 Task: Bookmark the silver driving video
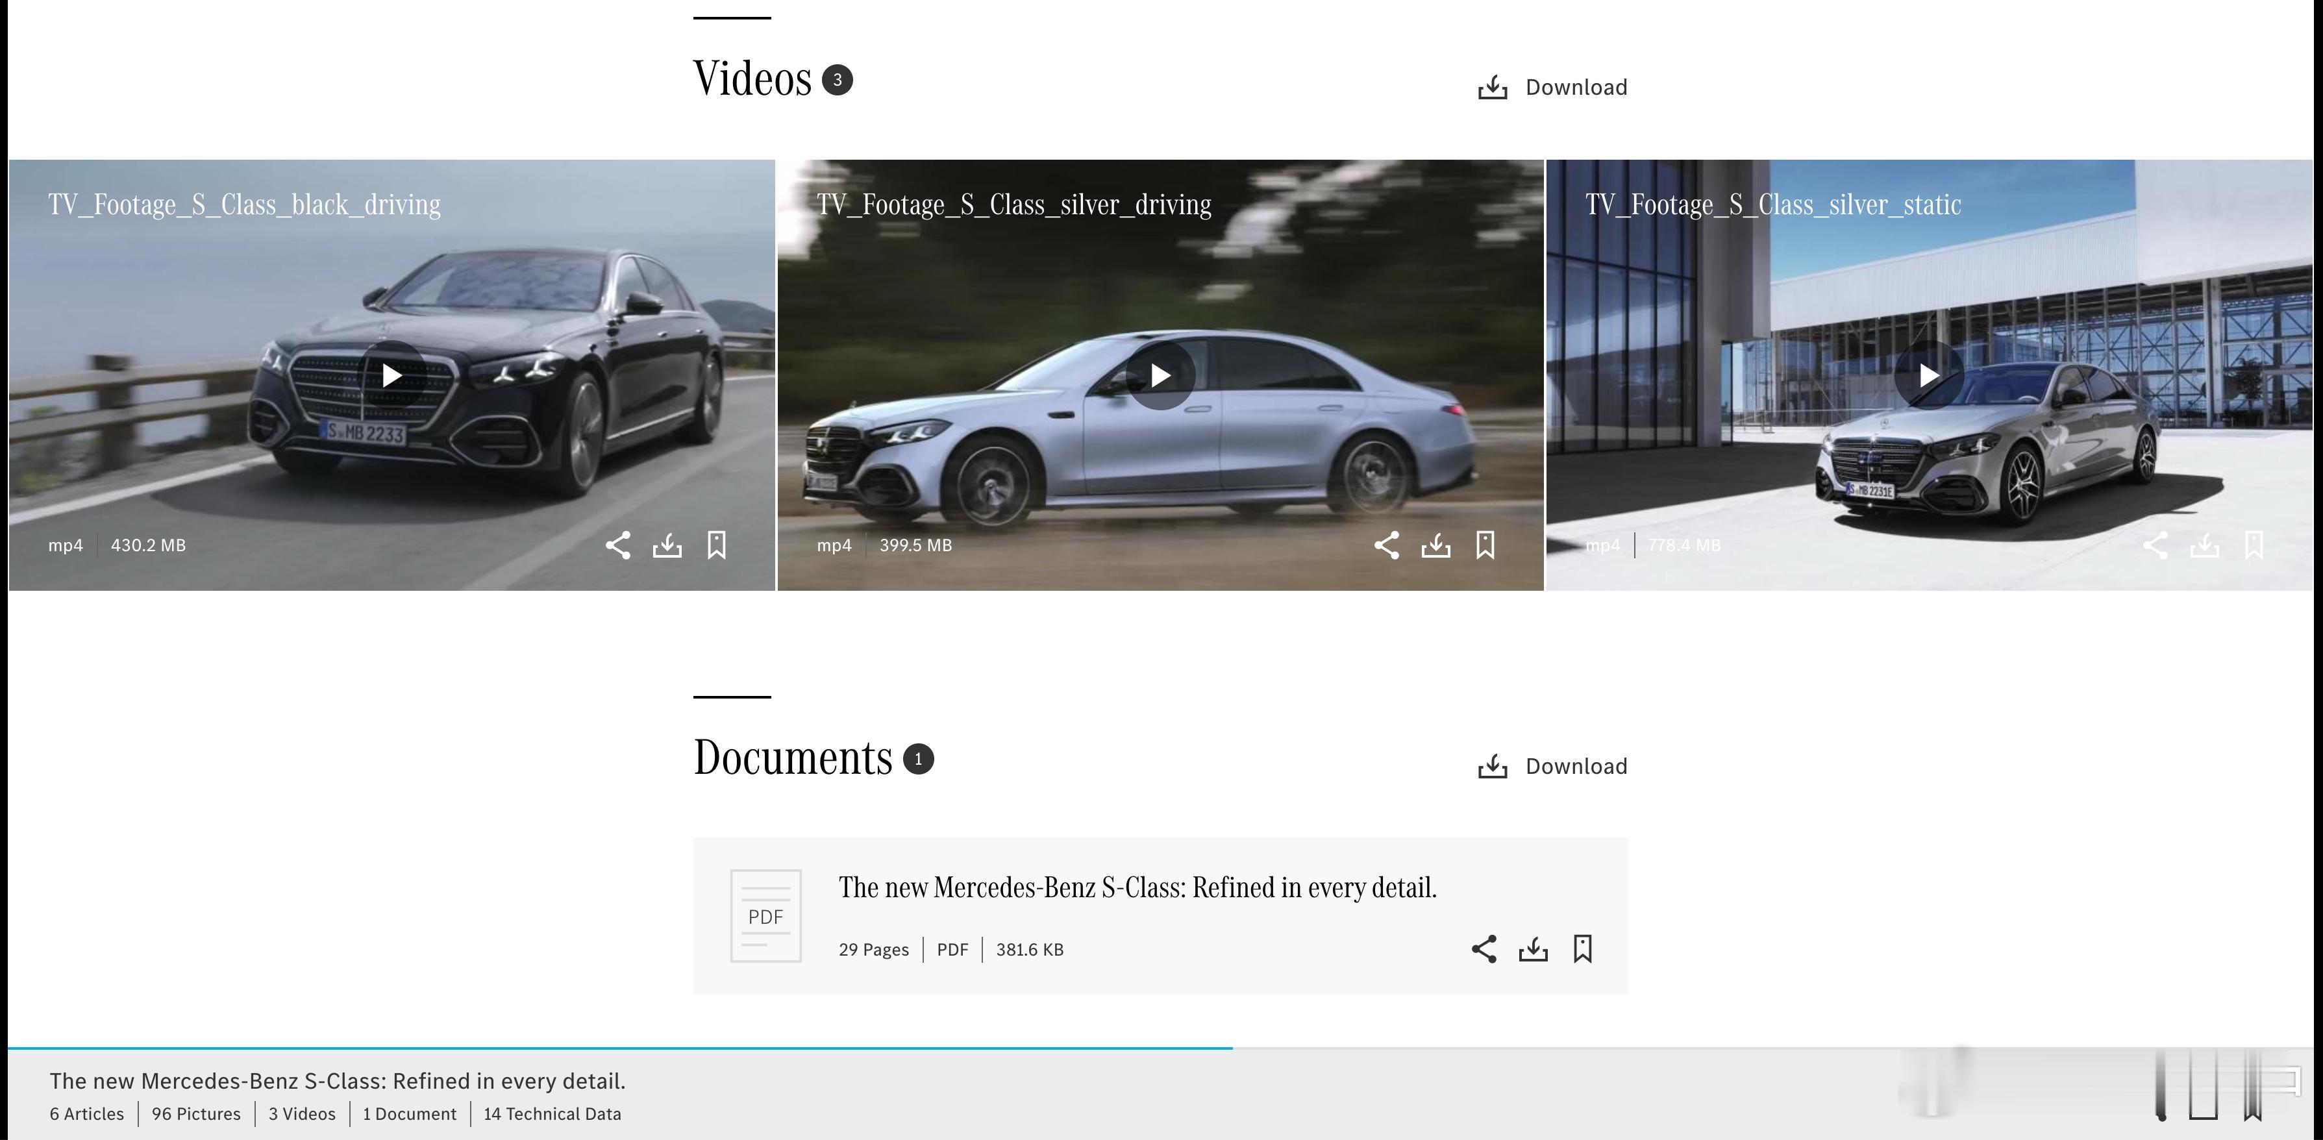(1485, 545)
